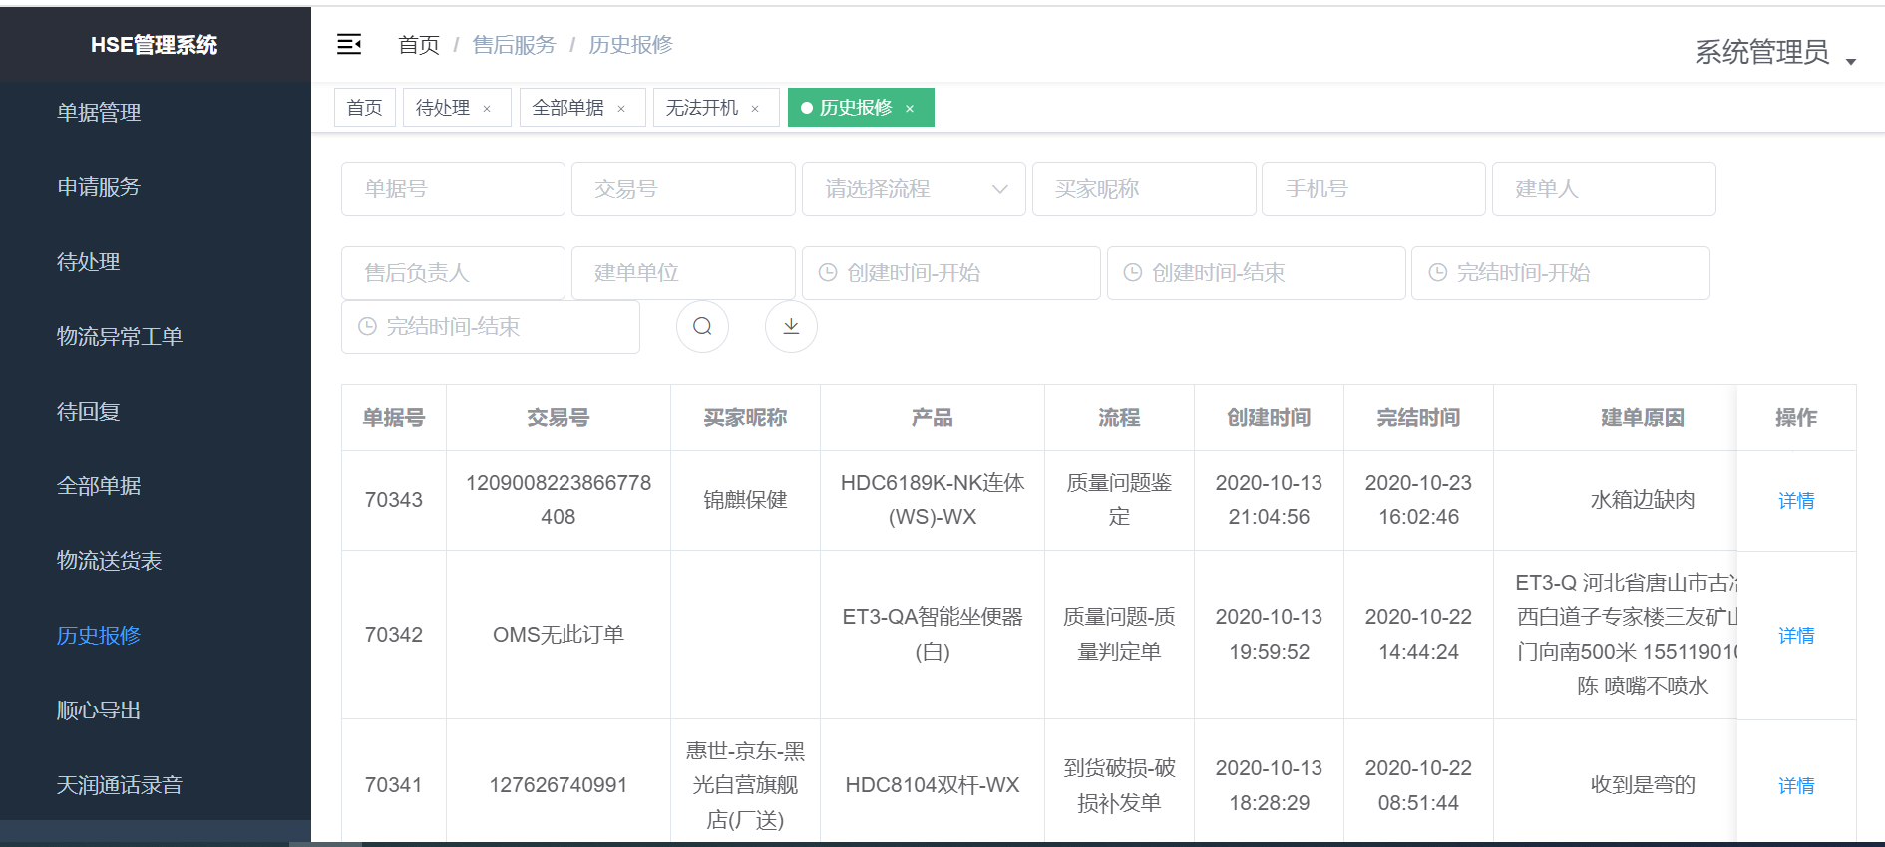Open the 完结时间-结束 date picker

[x=490, y=327]
